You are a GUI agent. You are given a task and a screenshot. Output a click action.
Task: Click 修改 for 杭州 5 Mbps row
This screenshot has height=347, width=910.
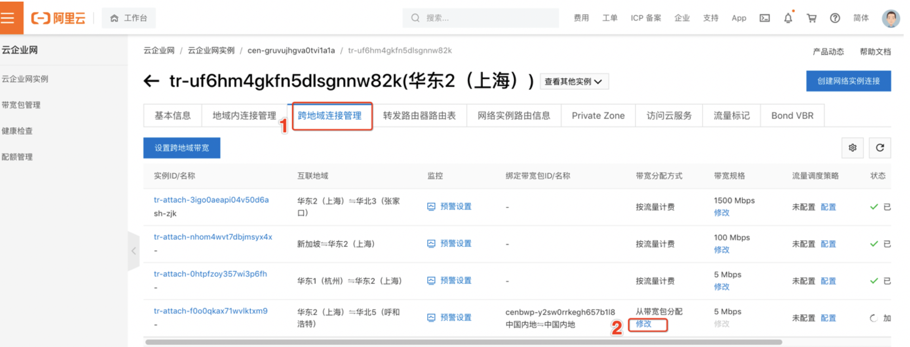pyautogui.click(x=722, y=287)
